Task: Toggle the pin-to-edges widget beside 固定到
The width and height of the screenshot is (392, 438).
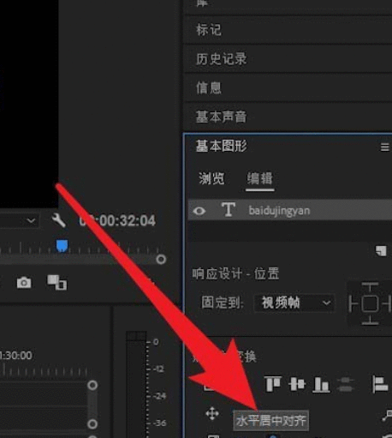Action: pos(370,303)
